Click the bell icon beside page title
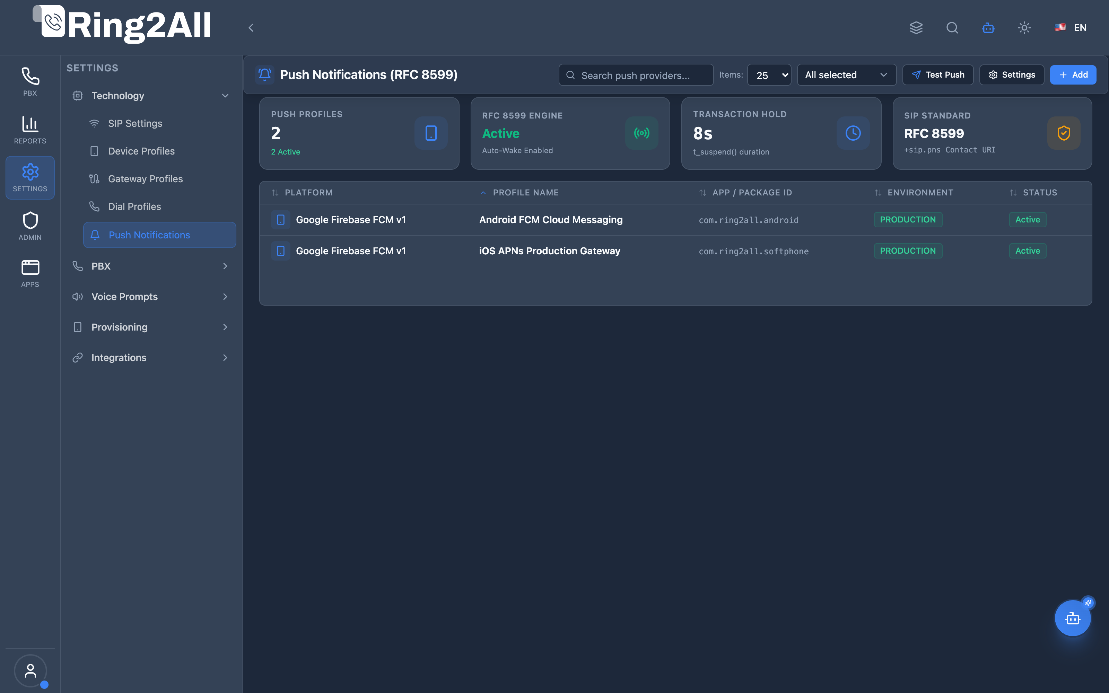 [264, 74]
